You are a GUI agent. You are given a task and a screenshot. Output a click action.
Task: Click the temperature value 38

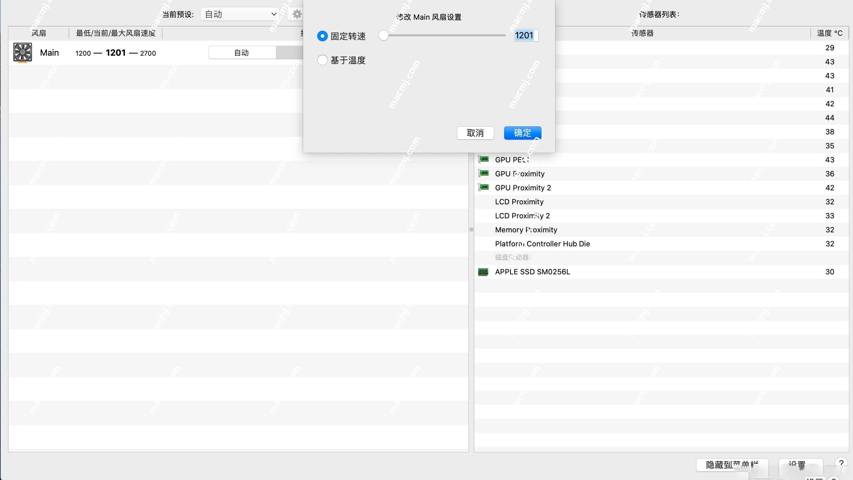click(x=830, y=132)
